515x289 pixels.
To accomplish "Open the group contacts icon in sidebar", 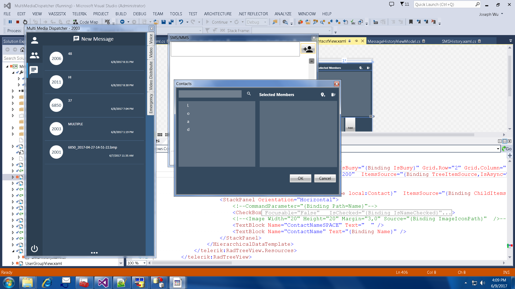I will pos(34,55).
